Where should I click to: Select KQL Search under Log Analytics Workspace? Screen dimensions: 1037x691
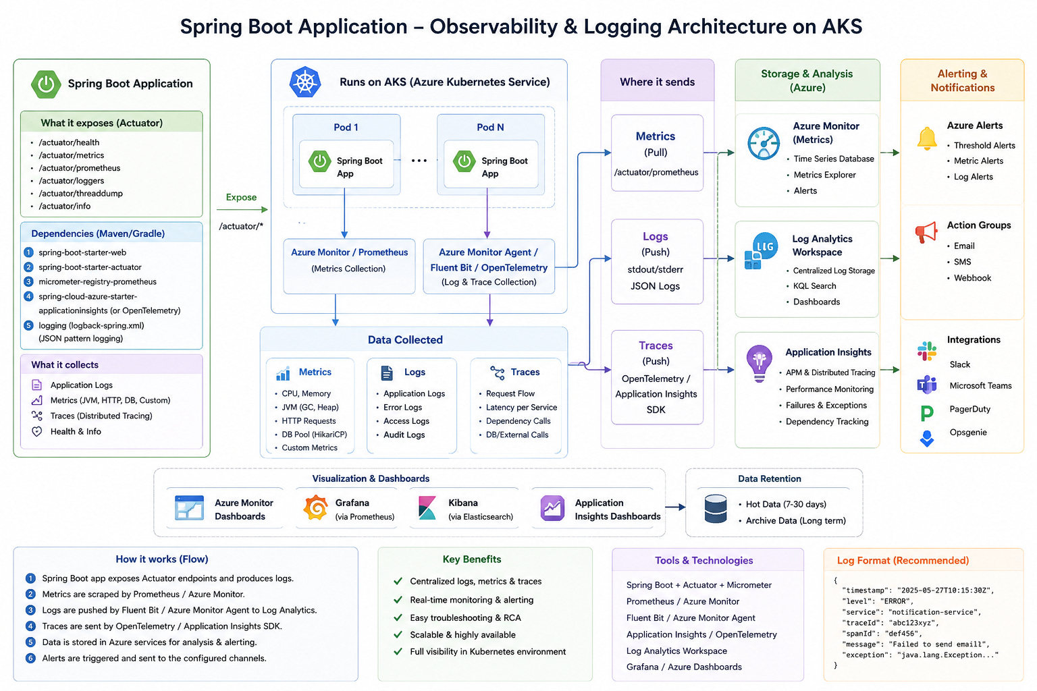click(x=815, y=286)
